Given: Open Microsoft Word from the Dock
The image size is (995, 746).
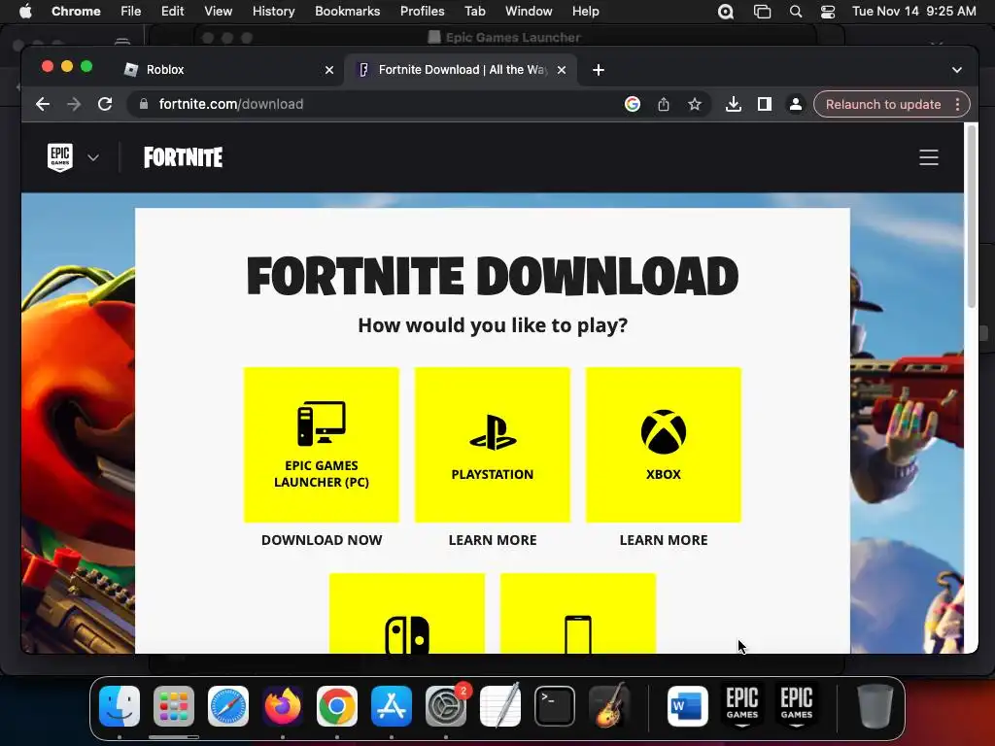Looking at the screenshot, I should click(x=688, y=706).
